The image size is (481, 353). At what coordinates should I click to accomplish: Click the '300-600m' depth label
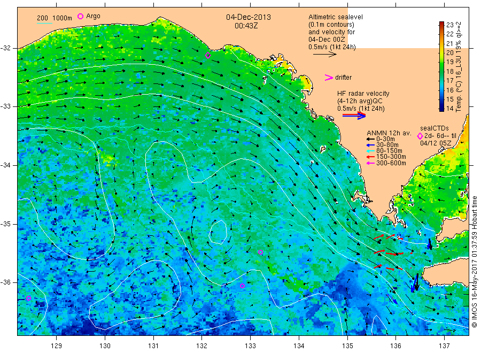391,163
